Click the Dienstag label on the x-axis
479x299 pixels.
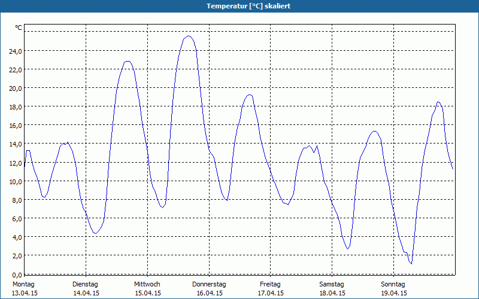[85, 284]
